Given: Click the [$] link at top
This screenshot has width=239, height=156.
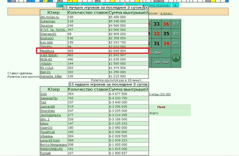Looking at the screenshot, I should click(176, 5).
